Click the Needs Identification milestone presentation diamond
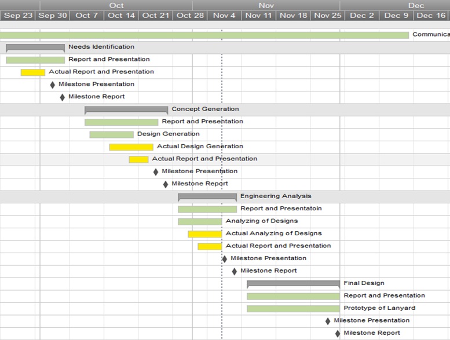 (x=53, y=85)
